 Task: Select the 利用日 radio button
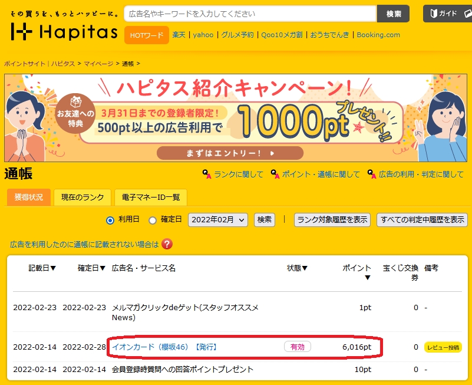tap(110, 221)
